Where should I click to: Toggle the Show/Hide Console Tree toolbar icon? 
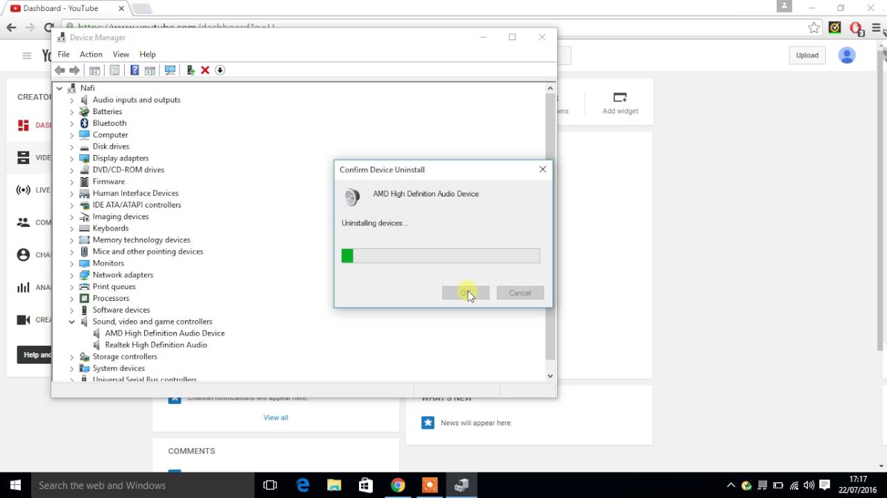(95, 70)
